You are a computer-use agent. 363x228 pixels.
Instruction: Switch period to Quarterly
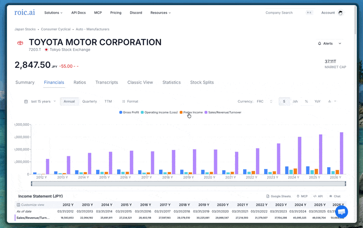click(89, 101)
